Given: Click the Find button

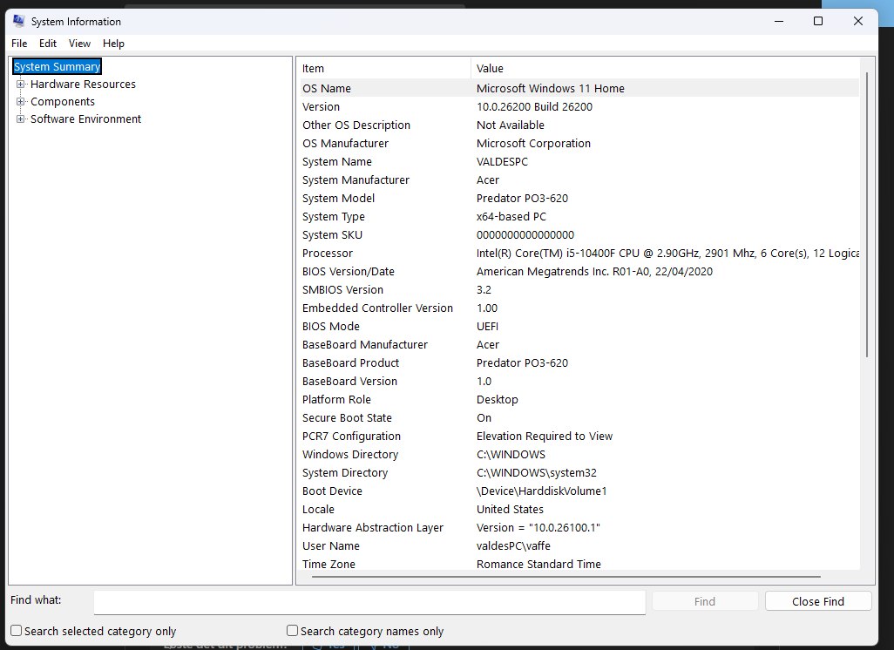Looking at the screenshot, I should point(705,601).
